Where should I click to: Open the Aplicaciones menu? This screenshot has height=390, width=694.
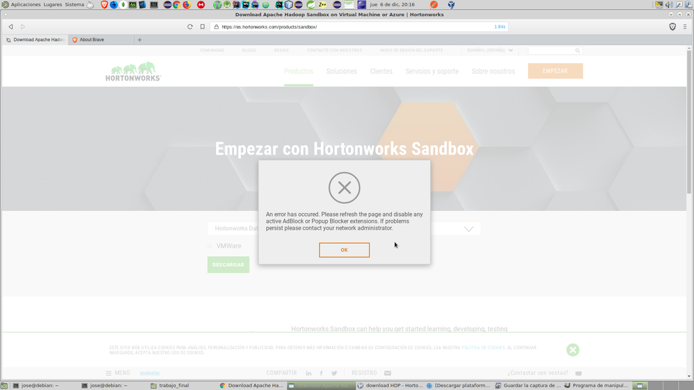click(26, 4)
